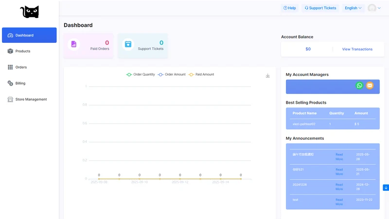The width and height of the screenshot is (389, 219).
Task: Read More for the 2025-05-28 announcement
Action: pyautogui.click(x=339, y=157)
